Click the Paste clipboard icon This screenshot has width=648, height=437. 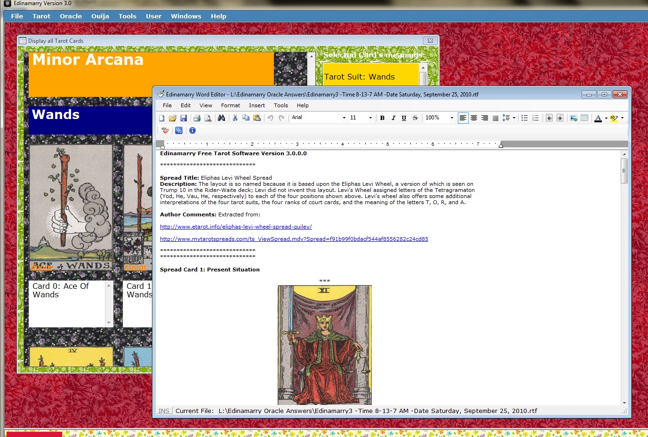(x=257, y=118)
